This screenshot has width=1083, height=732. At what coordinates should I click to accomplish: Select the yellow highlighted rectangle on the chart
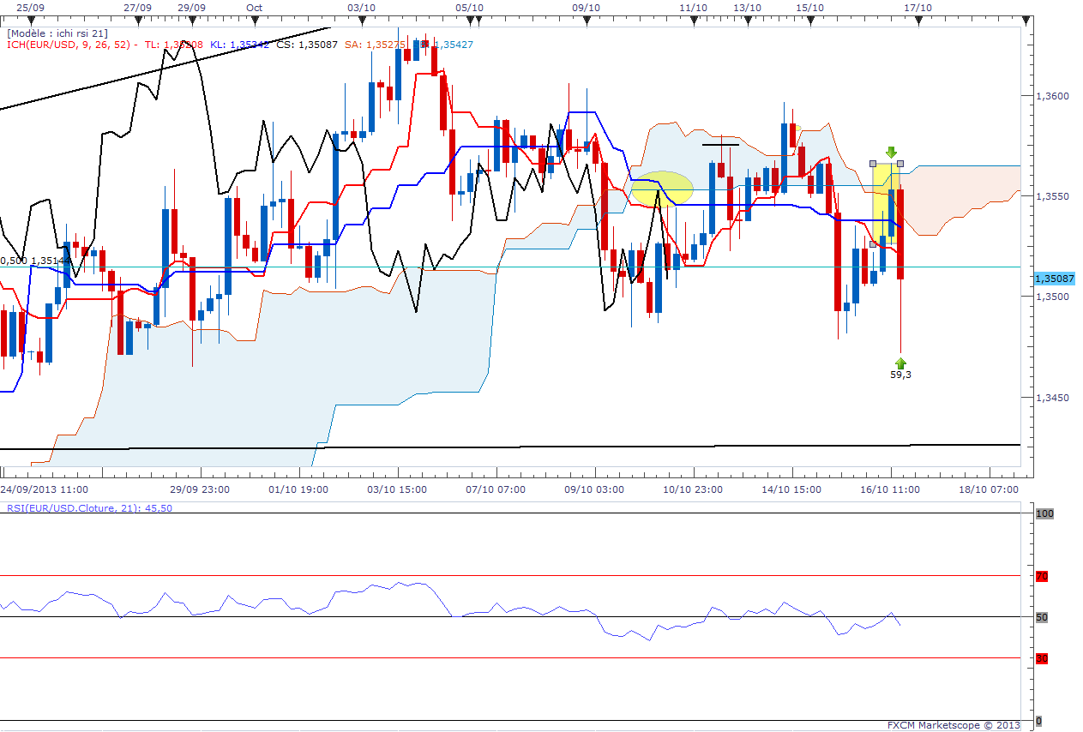886,204
